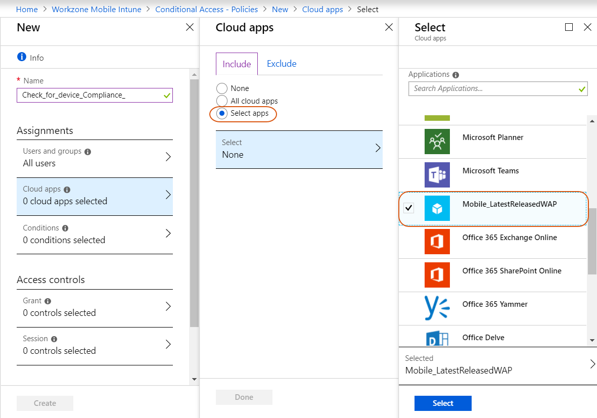Expand the Selected Mobile_LatestReleasedWAP row

[x=497, y=365]
